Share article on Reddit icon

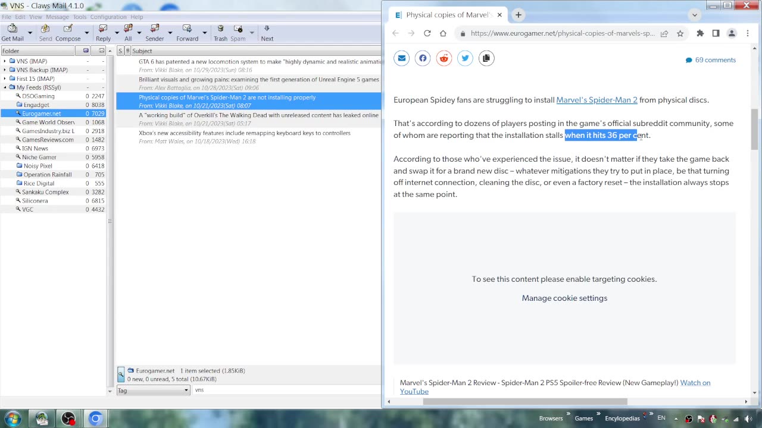(444, 58)
